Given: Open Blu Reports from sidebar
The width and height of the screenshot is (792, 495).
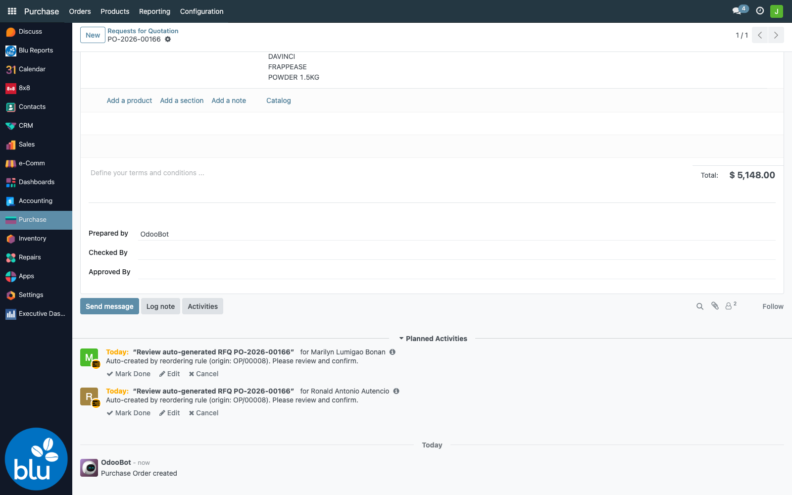Looking at the screenshot, I should tap(36, 50).
